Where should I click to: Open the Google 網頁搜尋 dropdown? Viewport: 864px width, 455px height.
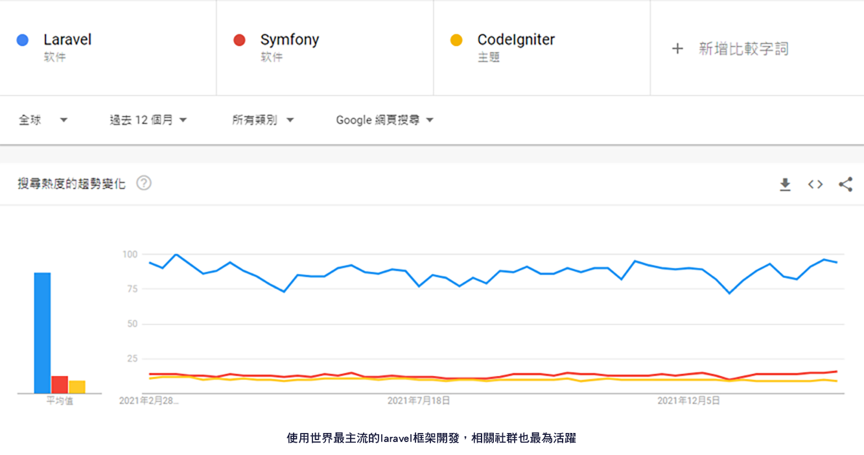[x=385, y=120]
